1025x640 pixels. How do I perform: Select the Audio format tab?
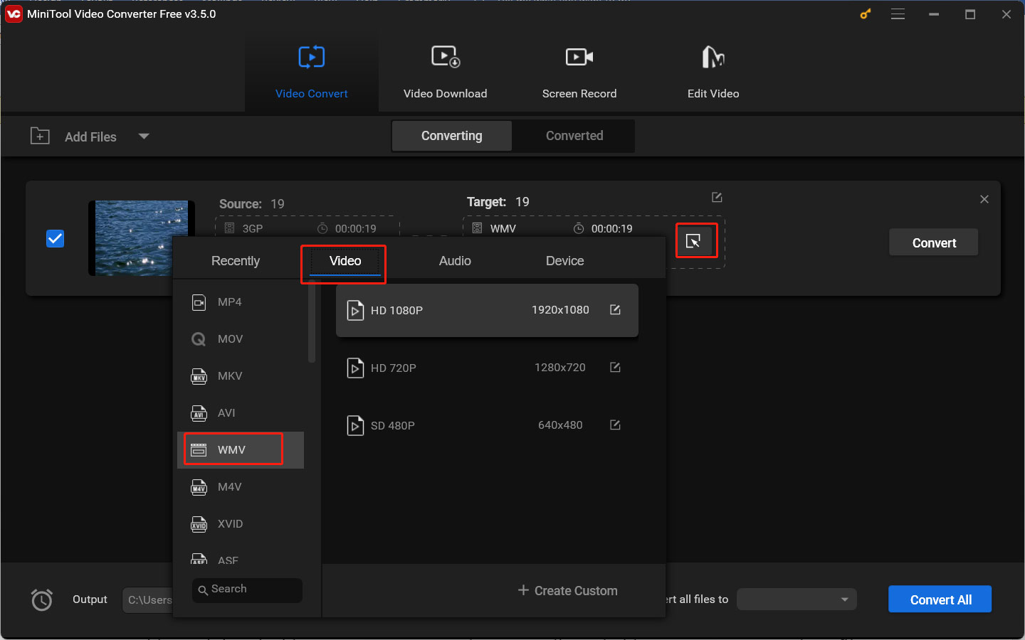click(455, 261)
